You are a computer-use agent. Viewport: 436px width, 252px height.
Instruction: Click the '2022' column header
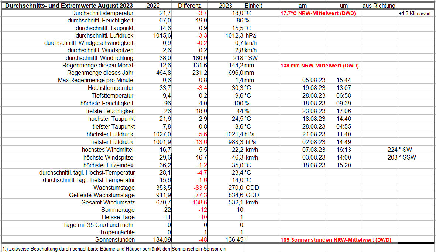pos(153,6)
